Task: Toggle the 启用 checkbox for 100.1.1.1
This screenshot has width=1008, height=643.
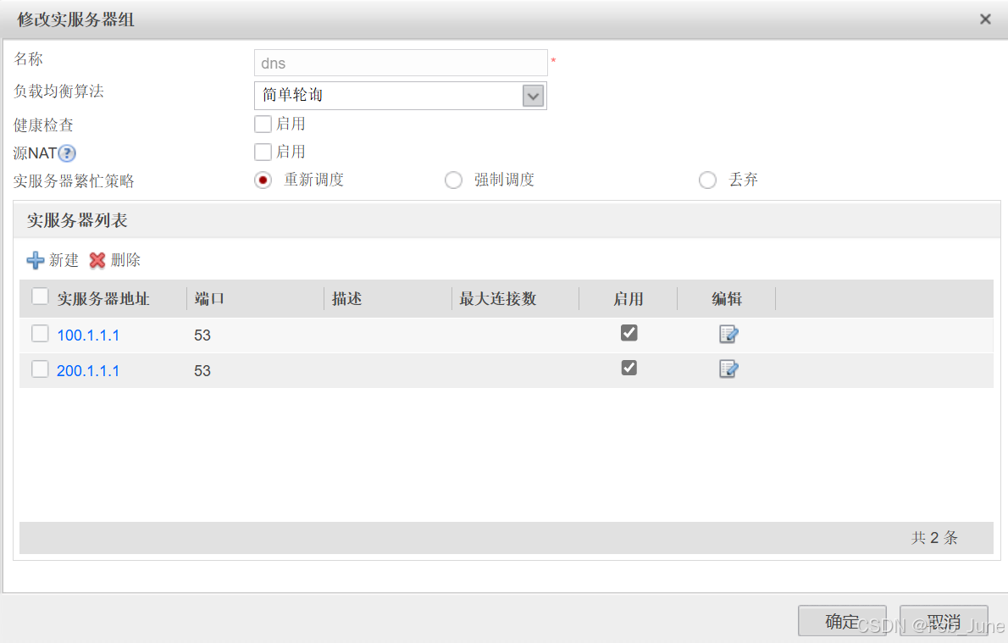Action: coord(629,332)
